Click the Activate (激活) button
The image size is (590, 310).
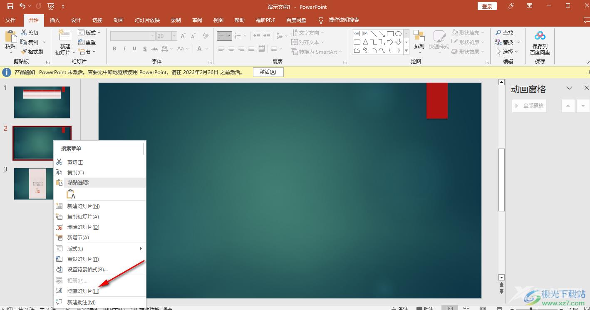point(268,72)
